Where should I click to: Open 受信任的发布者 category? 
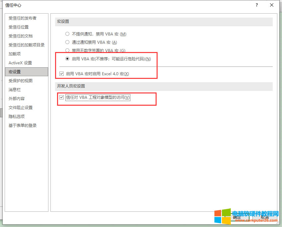[x=23, y=18]
